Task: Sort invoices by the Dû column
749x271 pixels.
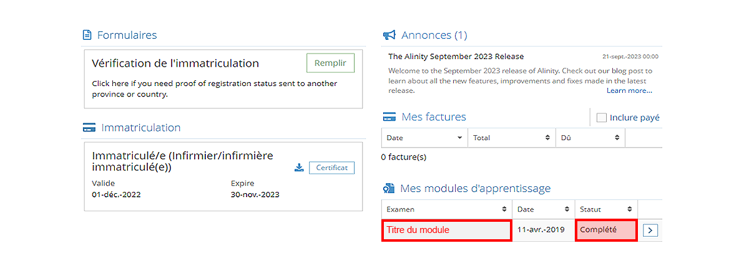Action: (x=617, y=138)
